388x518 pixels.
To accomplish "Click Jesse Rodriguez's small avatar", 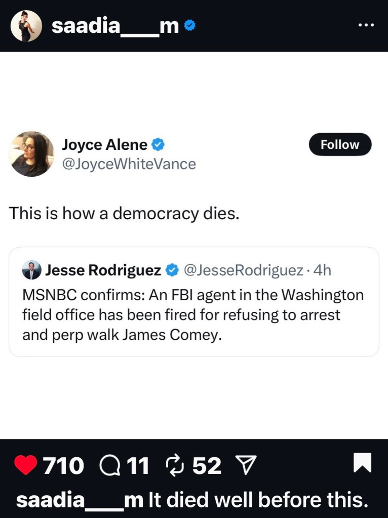I will pyautogui.click(x=31, y=270).
